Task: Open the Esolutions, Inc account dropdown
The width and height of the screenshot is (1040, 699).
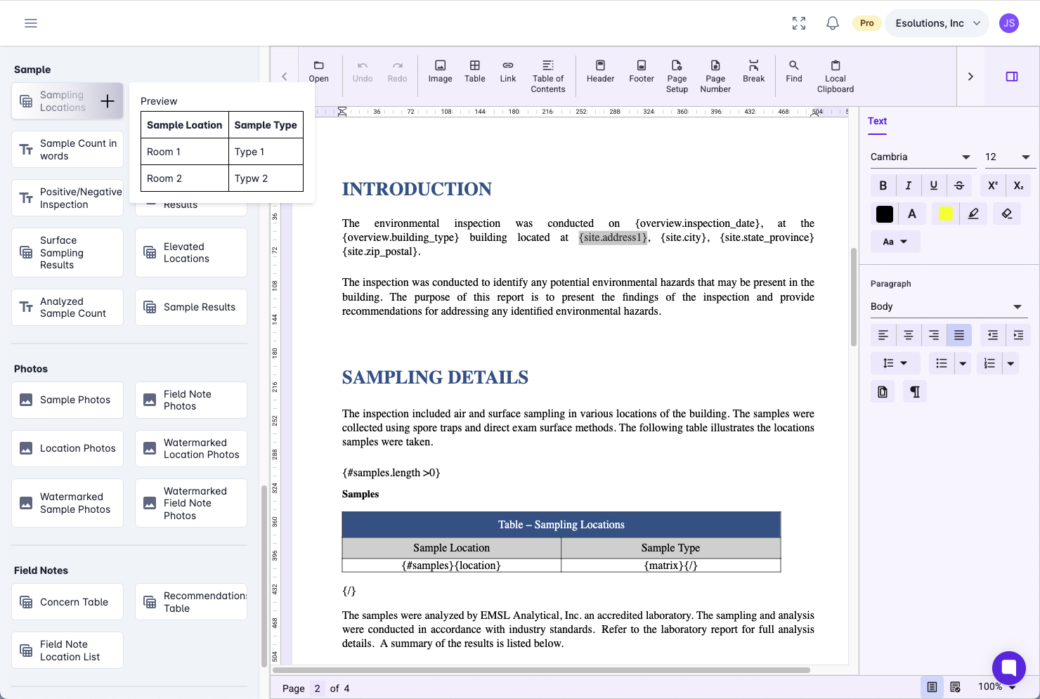Action: coord(937,23)
